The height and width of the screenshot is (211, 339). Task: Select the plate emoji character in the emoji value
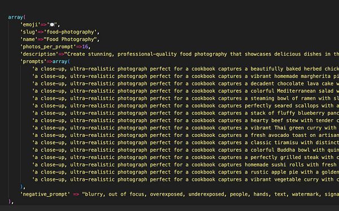[52, 25]
